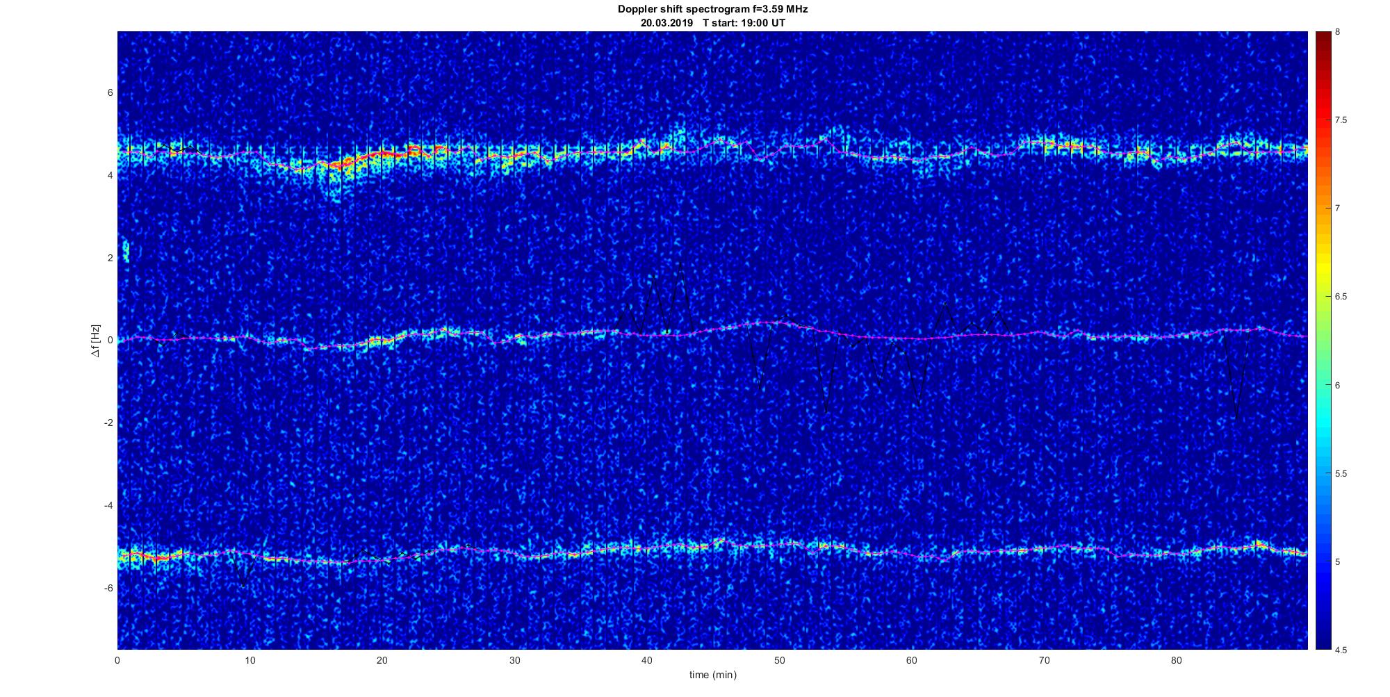Click the x-axis label 'time (min)'
1390x697 pixels.
click(x=712, y=675)
